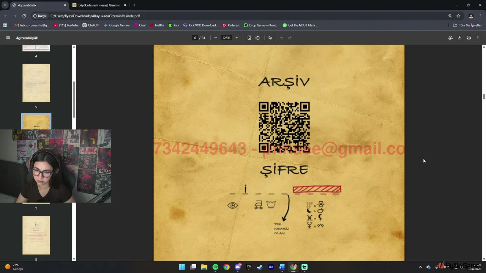486x273 pixels.
Task: Open the Chrome profile avatar
Action: pyautogui.click(x=471, y=16)
